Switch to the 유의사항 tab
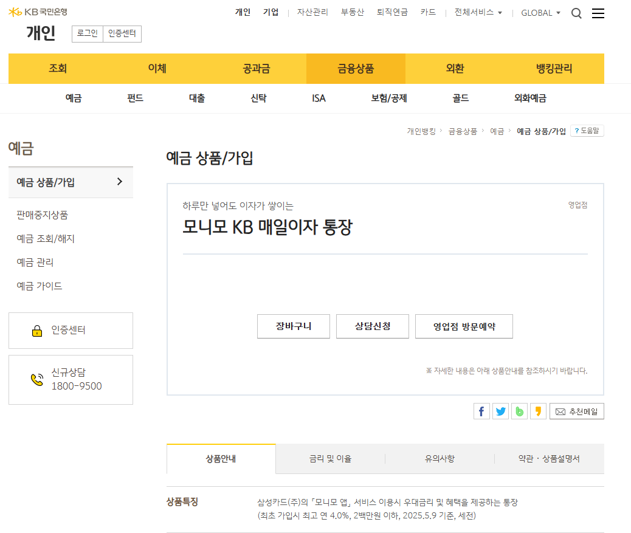This screenshot has height=533, width=631. click(x=440, y=459)
